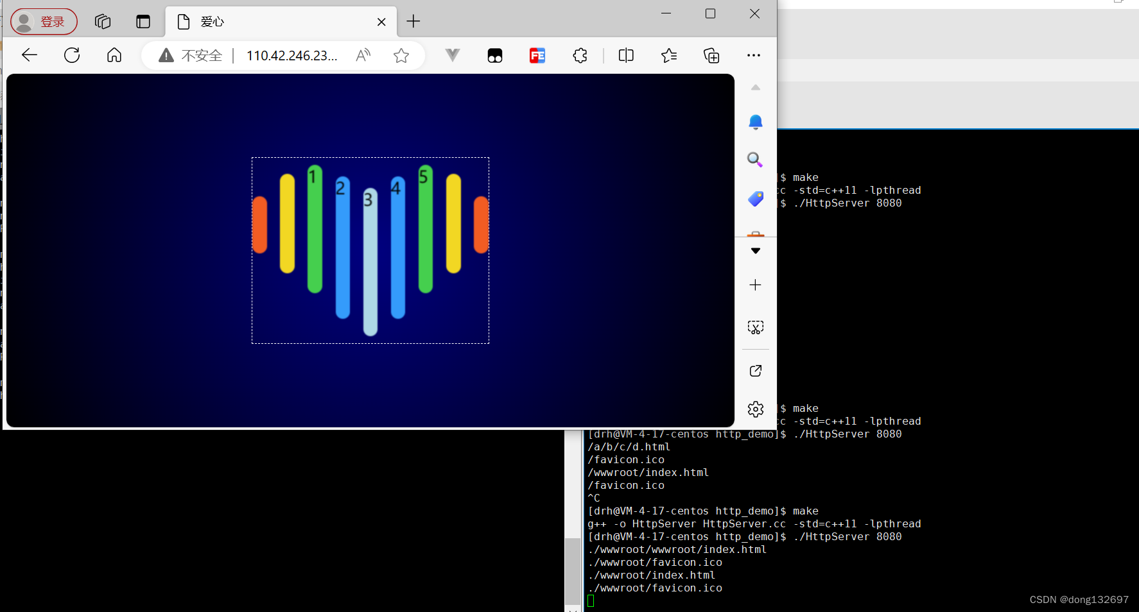The image size is (1139, 612).
Task: Click terminal line ./wwwroot/wwwroot/index.html
Action: pos(677,550)
